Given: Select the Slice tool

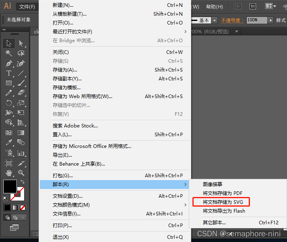Looking at the screenshot, I should coord(21,163).
